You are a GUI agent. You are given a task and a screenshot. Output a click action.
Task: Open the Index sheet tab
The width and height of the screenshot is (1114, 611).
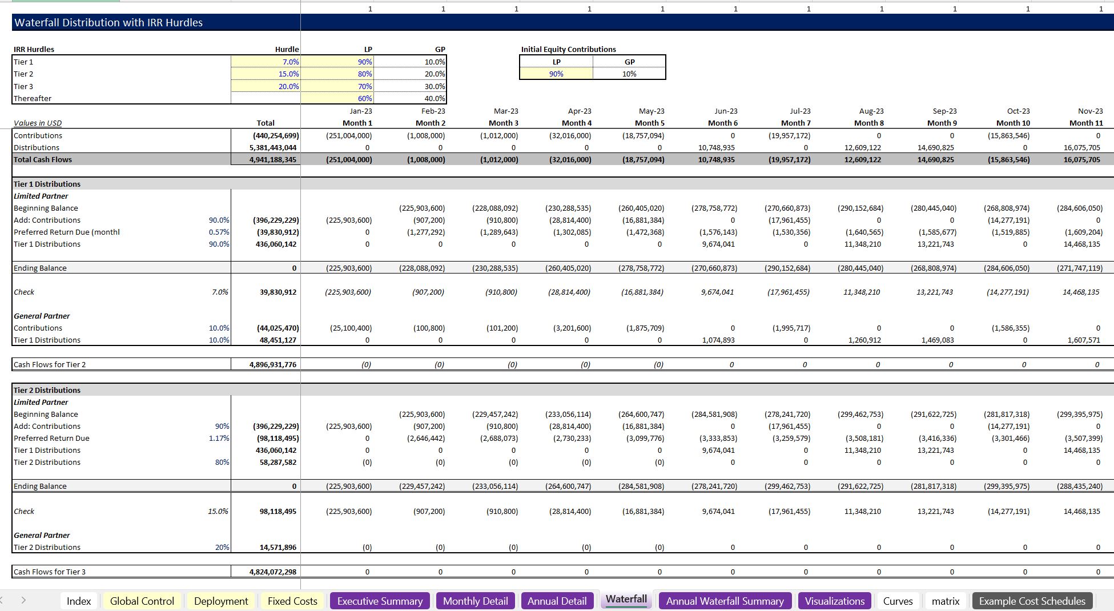tap(79, 601)
